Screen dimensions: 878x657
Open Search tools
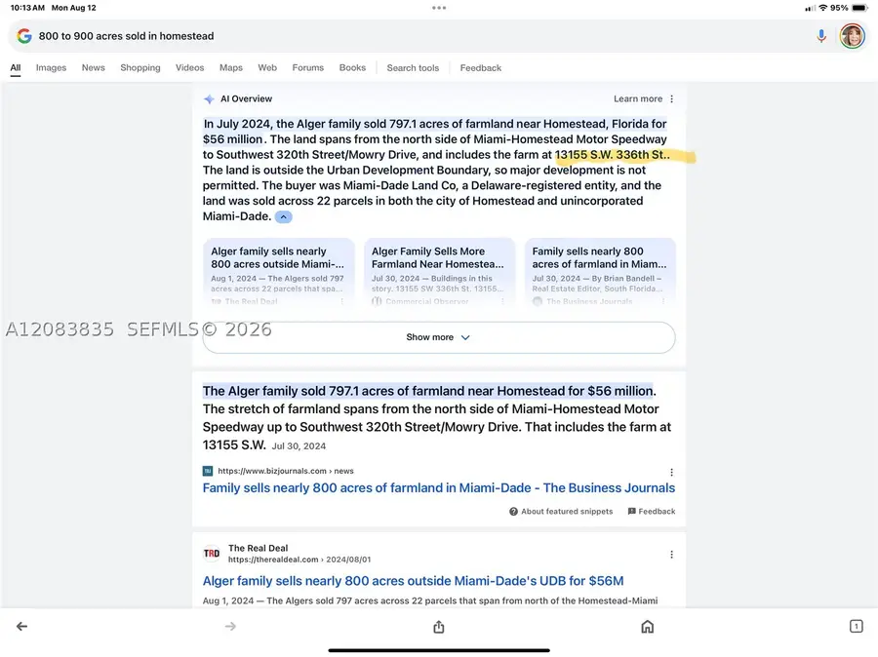413,67
